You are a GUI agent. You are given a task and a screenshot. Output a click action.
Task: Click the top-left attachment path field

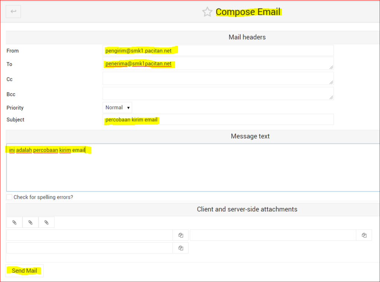(x=89, y=235)
